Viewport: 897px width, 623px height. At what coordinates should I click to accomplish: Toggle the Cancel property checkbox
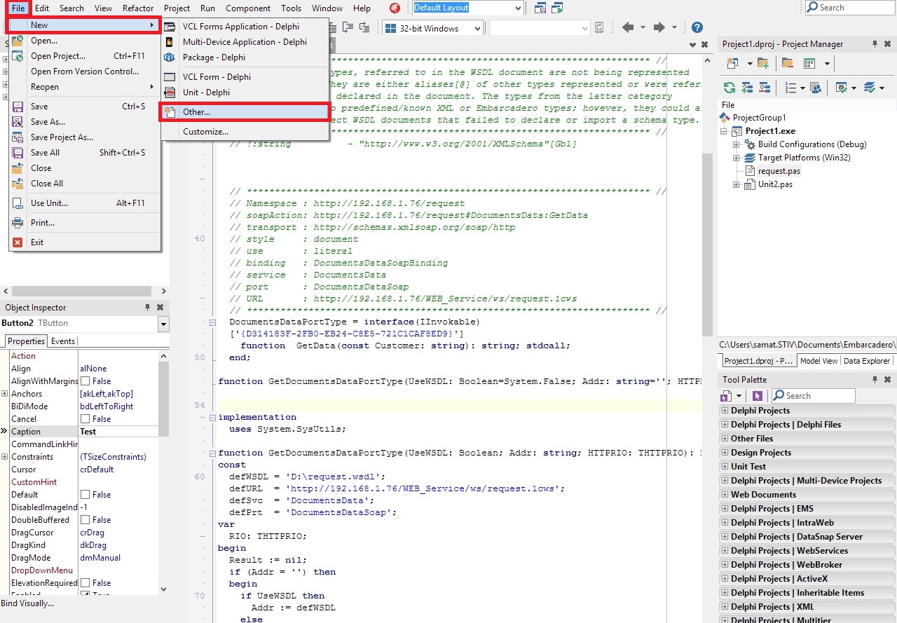[85, 419]
